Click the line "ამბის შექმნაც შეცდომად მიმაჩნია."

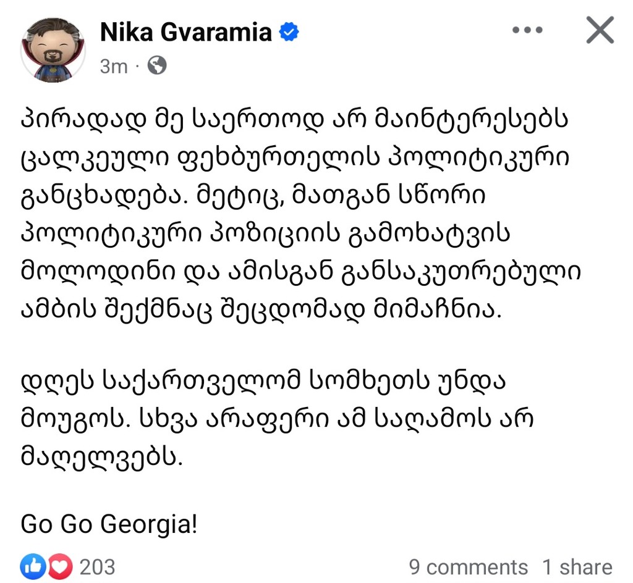tap(261, 311)
